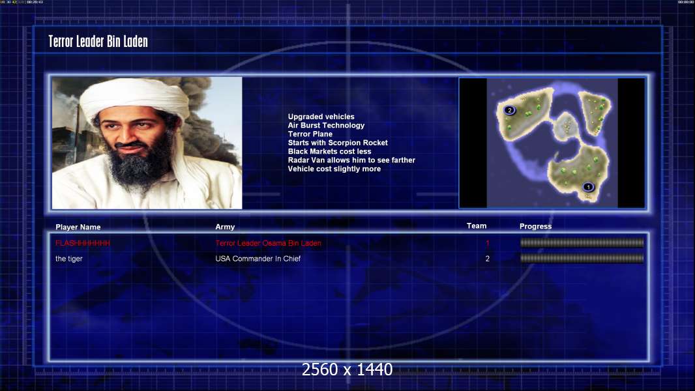Select start position marker 1 on map
Viewport: 695px width, 391px height.
pyautogui.click(x=588, y=187)
